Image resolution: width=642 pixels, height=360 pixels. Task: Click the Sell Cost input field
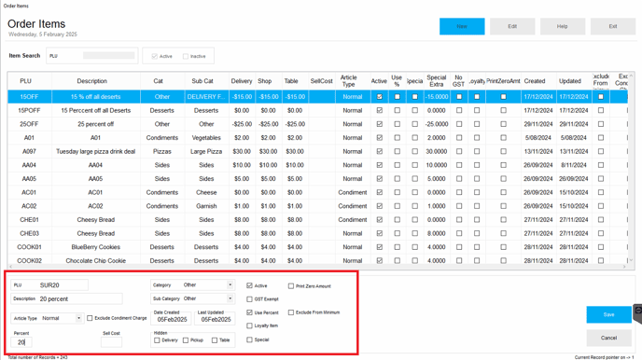click(x=111, y=342)
